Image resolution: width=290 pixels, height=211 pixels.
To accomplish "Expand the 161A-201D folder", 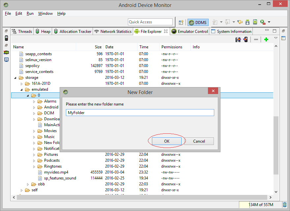I will pos(22,84).
